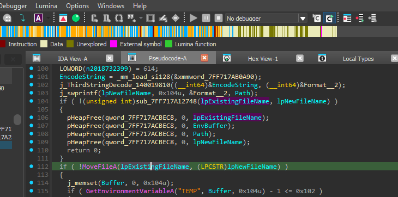
Task: Click the green Lumina function legend swatch
Action: pyautogui.click(x=168, y=44)
